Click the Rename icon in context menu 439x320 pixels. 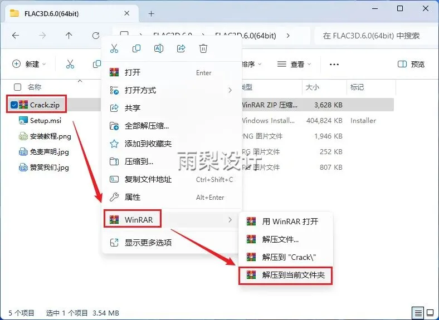pos(159,48)
